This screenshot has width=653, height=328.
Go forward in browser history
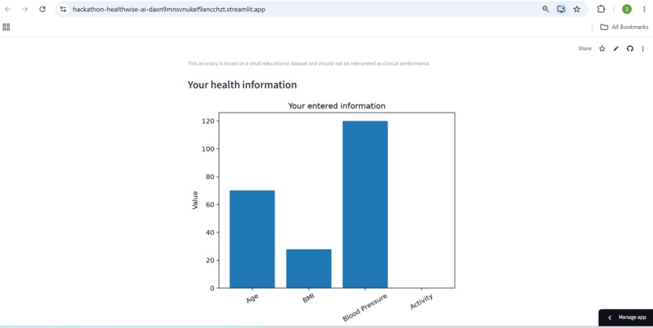pos(25,9)
